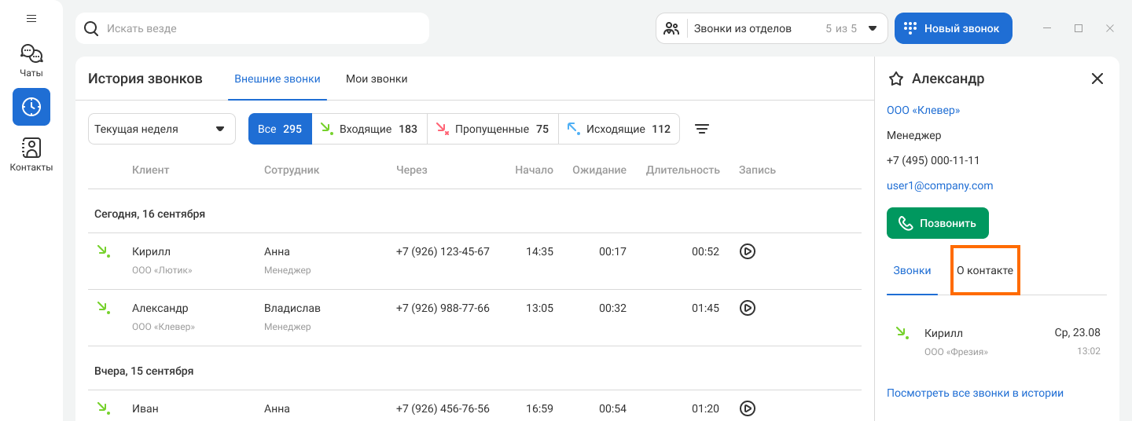Filter by incoming calls 183
The height and width of the screenshot is (421, 1132).
coord(369,129)
